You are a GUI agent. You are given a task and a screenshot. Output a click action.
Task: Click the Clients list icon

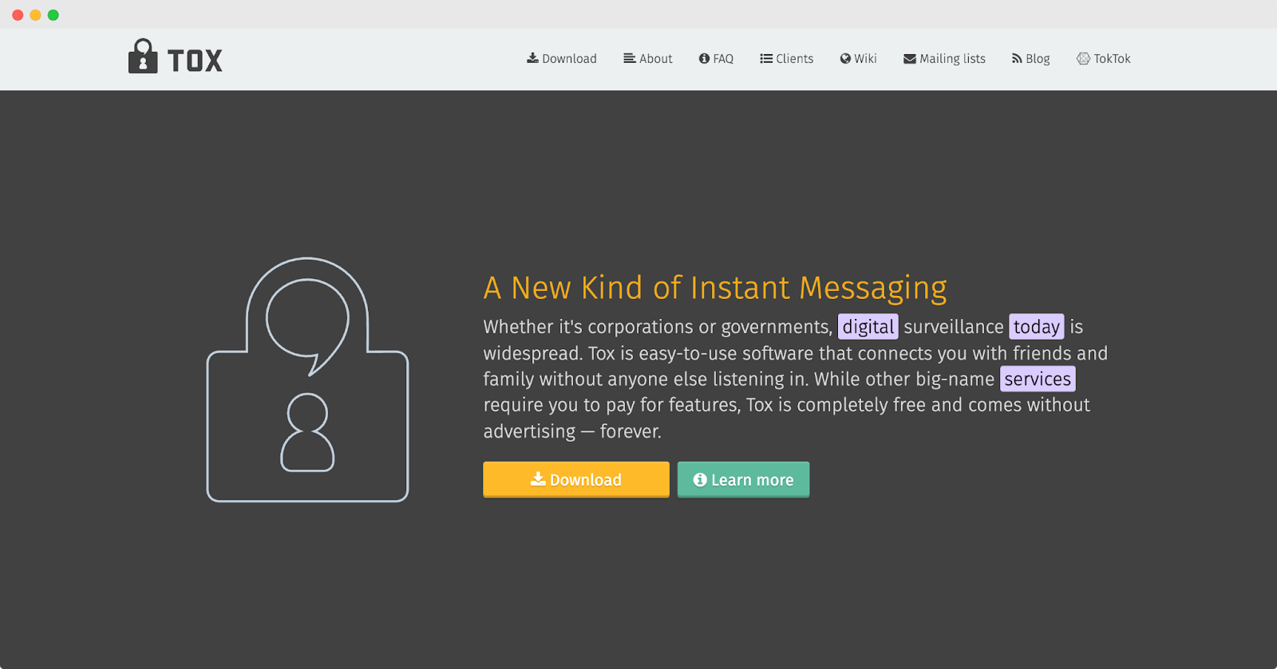(x=766, y=58)
